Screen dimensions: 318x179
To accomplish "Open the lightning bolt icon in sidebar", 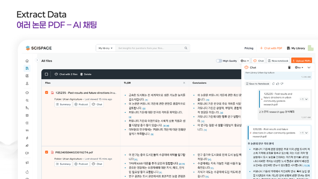I will click(x=27, y=138).
